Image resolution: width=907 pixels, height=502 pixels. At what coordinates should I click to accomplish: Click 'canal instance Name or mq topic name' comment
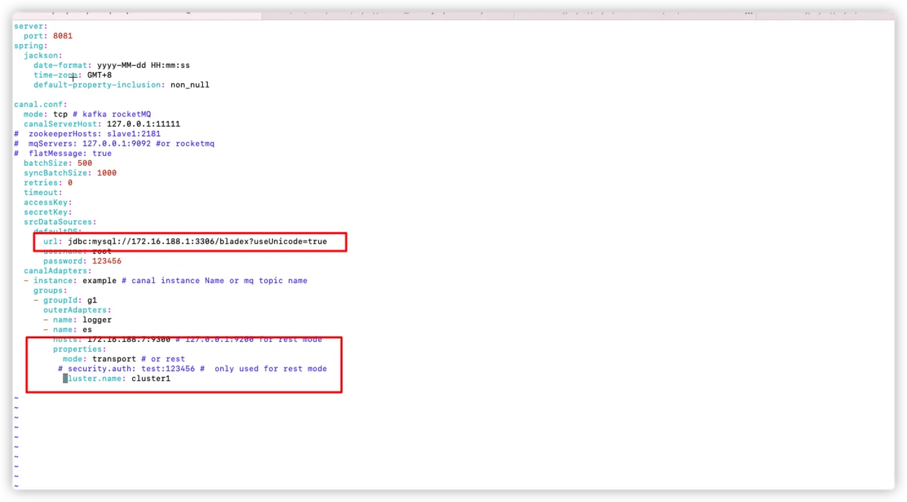tap(219, 280)
